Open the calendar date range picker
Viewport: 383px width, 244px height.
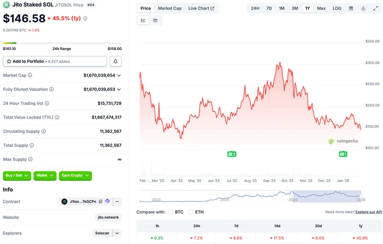pyautogui.click(x=351, y=9)
